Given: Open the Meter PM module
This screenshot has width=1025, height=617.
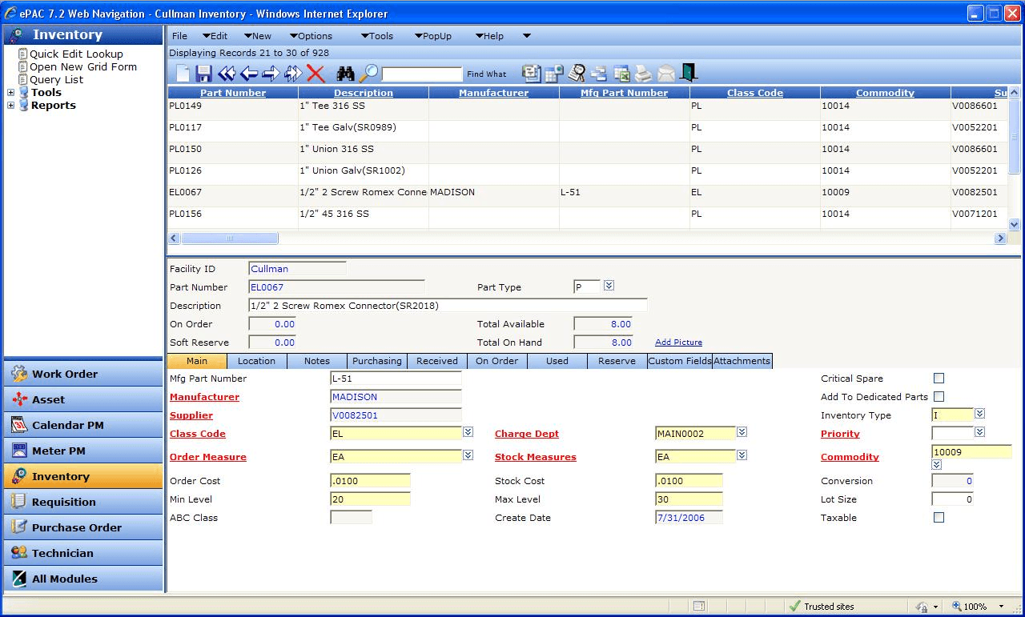Looking at the screenshot, I should coord(83,451).
